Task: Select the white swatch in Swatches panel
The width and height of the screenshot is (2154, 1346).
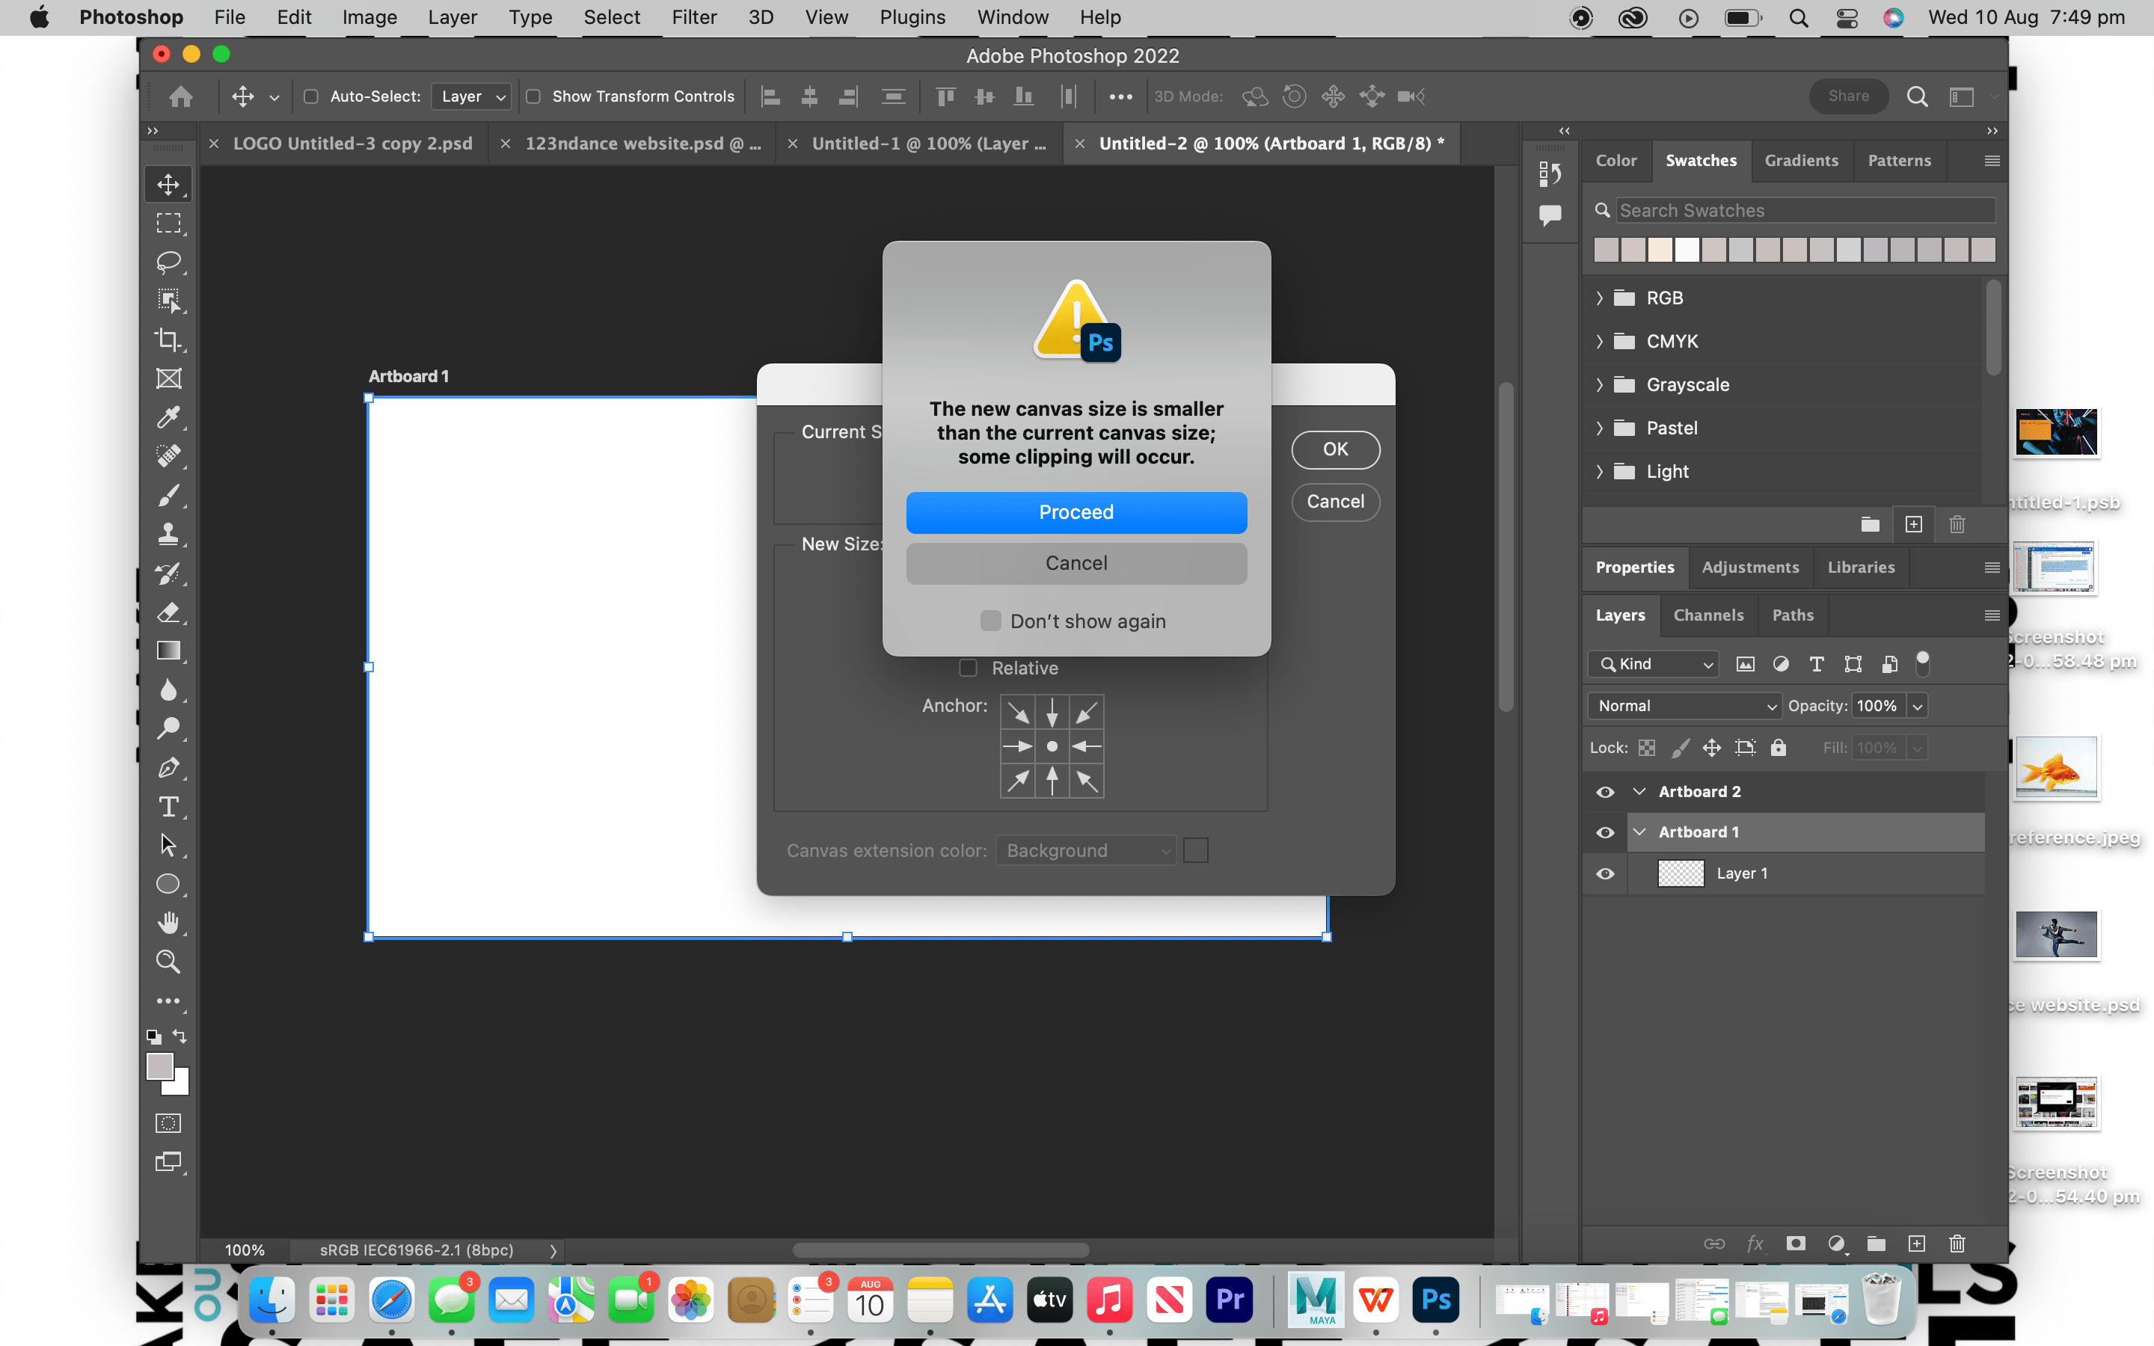Action: 1686,251
